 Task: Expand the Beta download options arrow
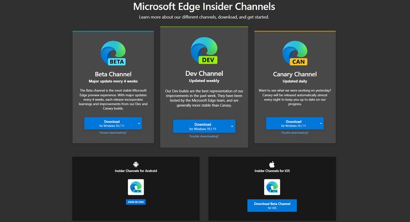click(139, 123)
